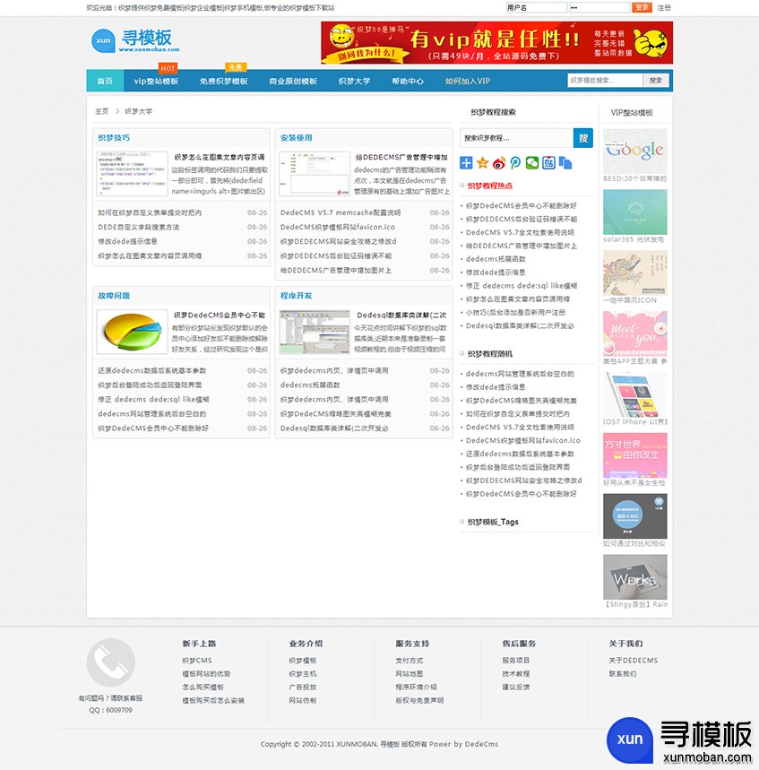Open footer link 模板网站的优势
The height and width of the screenshot is (770, 759).
pos(206,674)
